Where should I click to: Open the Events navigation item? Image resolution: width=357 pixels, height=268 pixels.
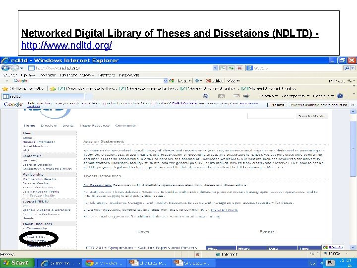tap(68, 126)
